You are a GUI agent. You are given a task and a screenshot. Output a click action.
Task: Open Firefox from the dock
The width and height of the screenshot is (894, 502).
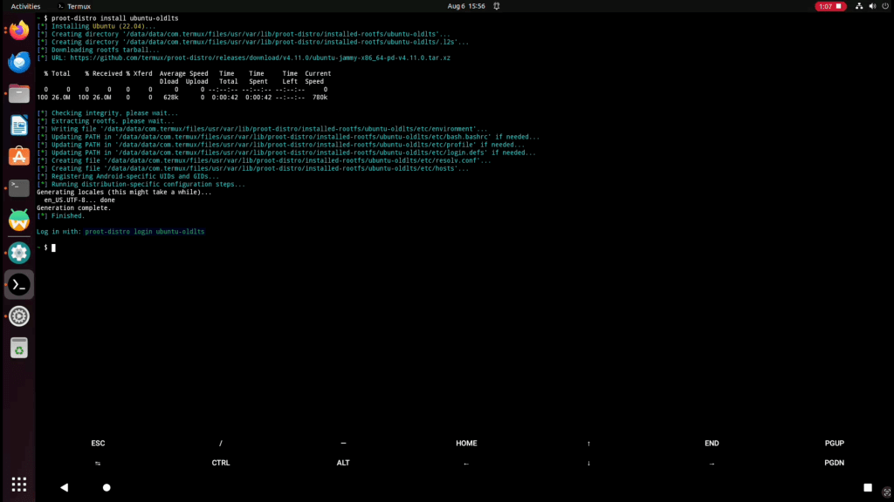click(19, 31)
